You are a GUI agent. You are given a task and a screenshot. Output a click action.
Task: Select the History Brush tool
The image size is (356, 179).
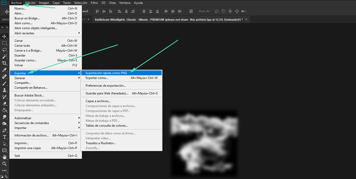coord(4,97)
